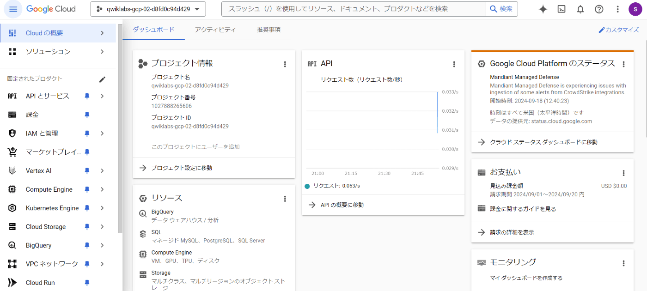
Task: Unpin Compute Engine from sidebar
Action: [x=86, y=189]
